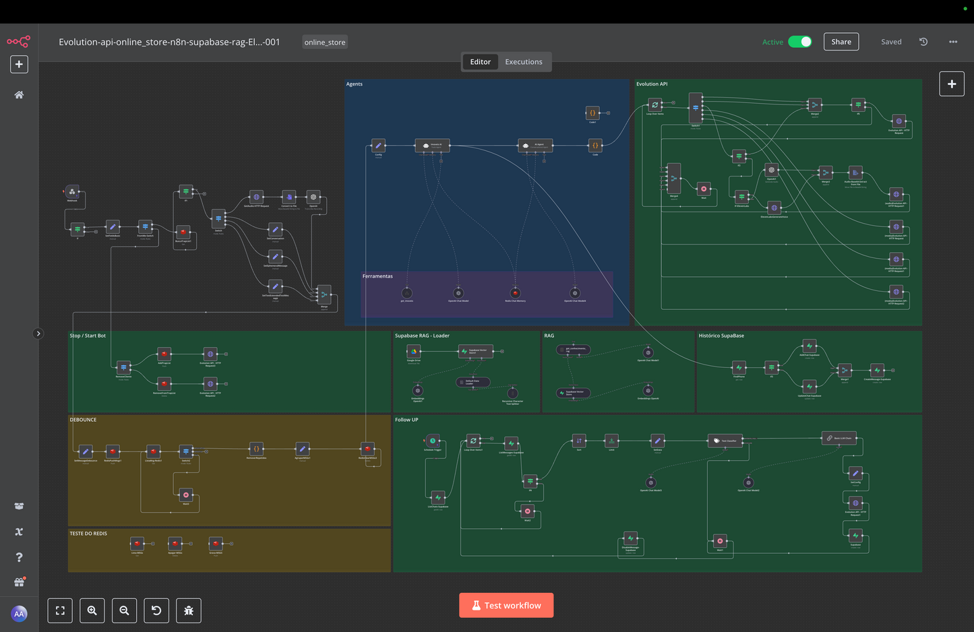The height and width of the screenshot is (632, 974).
Task: Click the Histórico SupaBase sticky title
Action: pyautogui.click(x=721, y=336)
